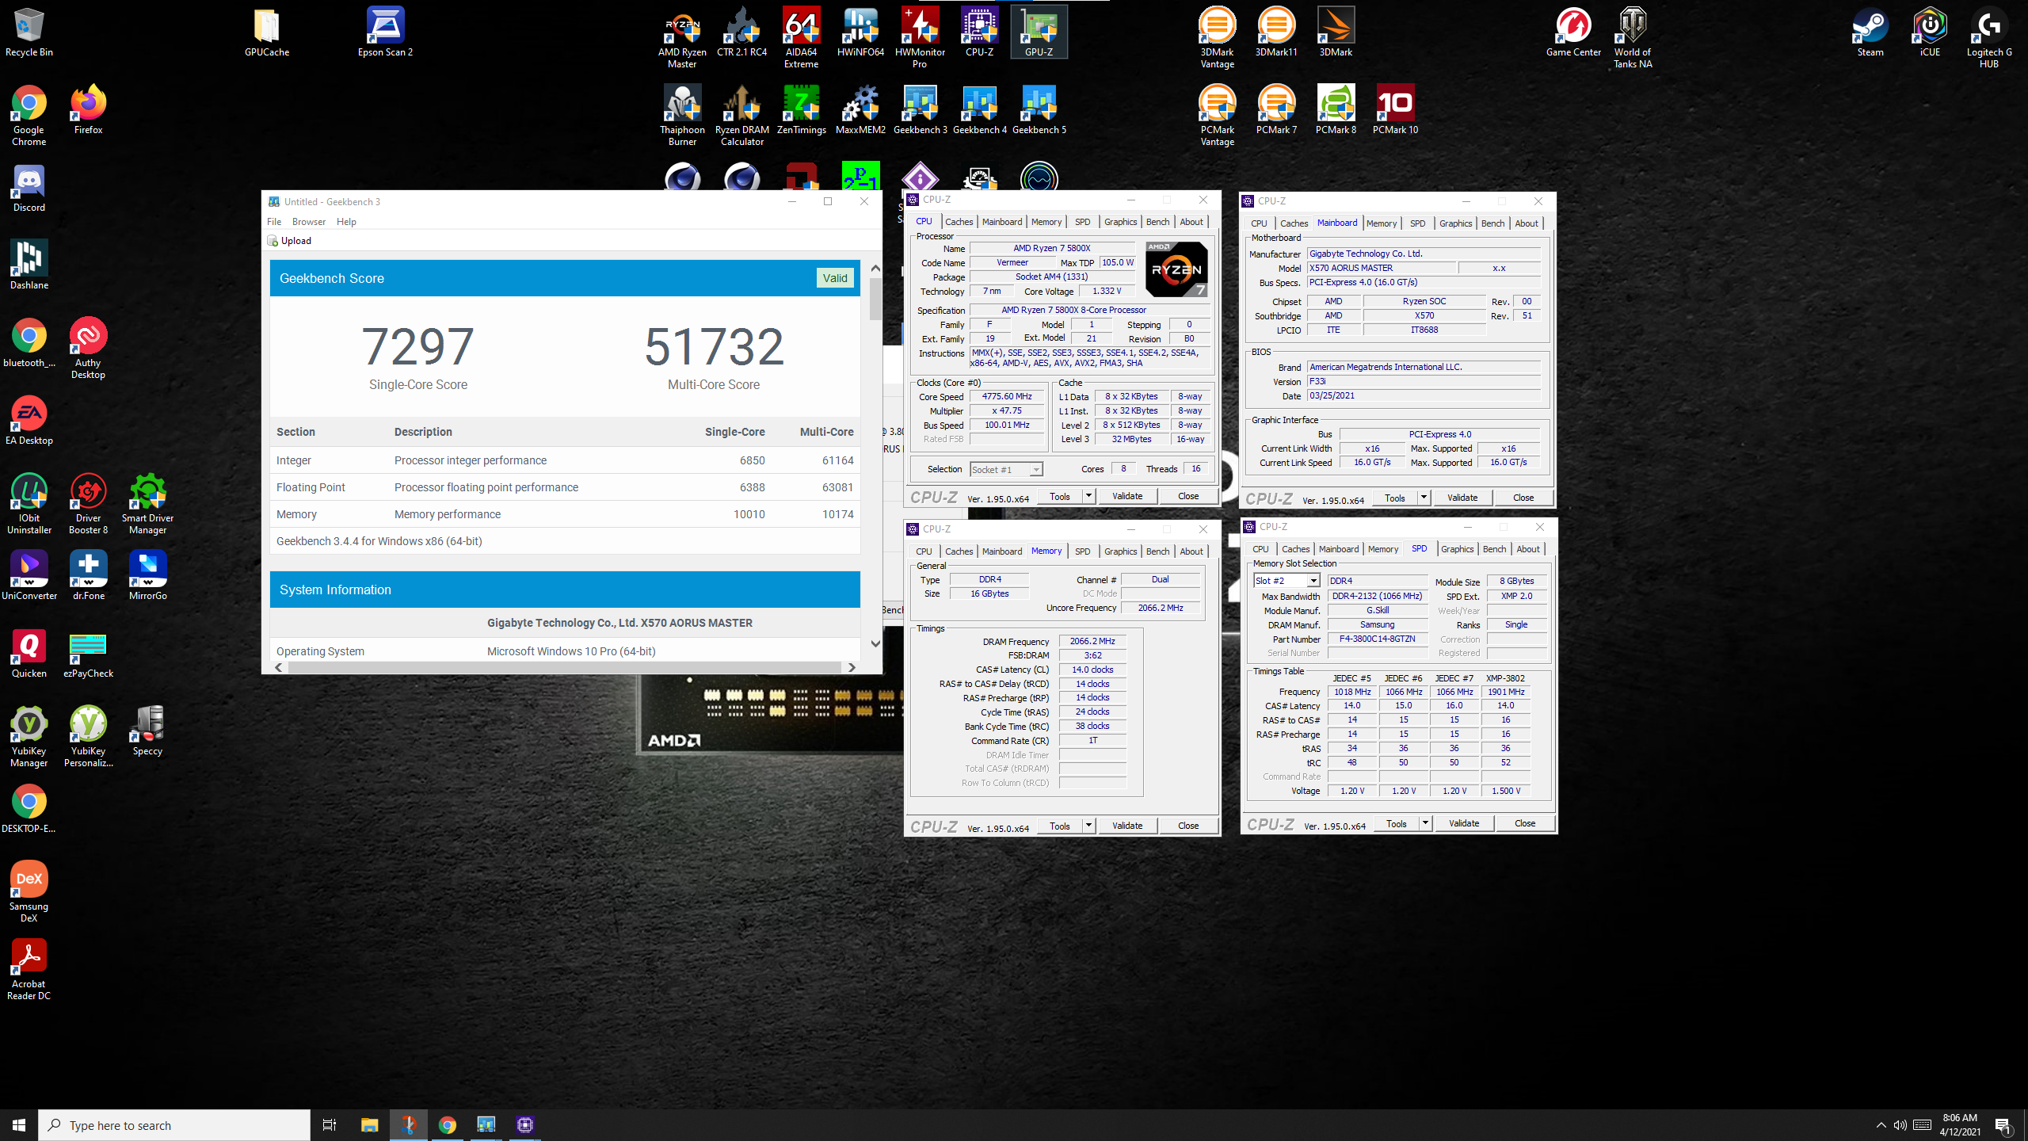Click Upload button in Geekbench 3
The height and width of the screenshot is (1141, 2028).
tap(289, 241)
